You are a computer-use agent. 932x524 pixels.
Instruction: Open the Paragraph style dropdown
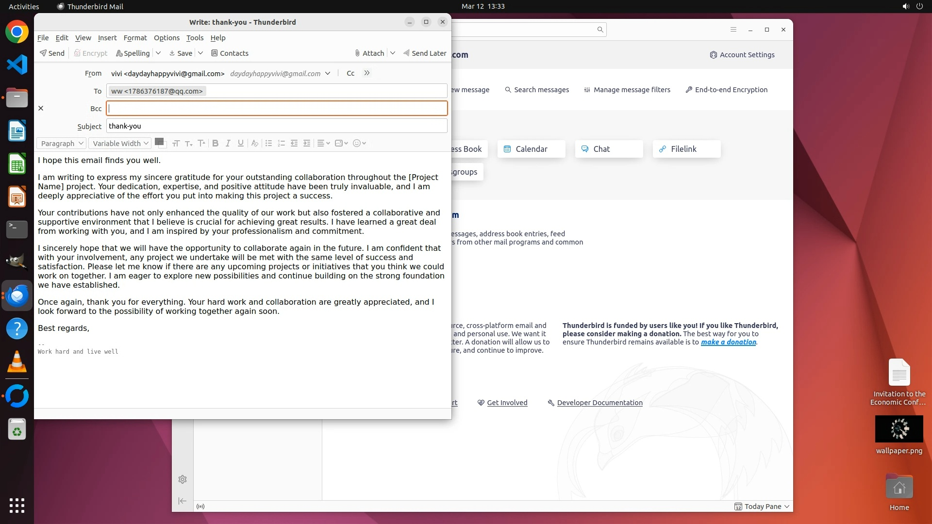[61, 144]
